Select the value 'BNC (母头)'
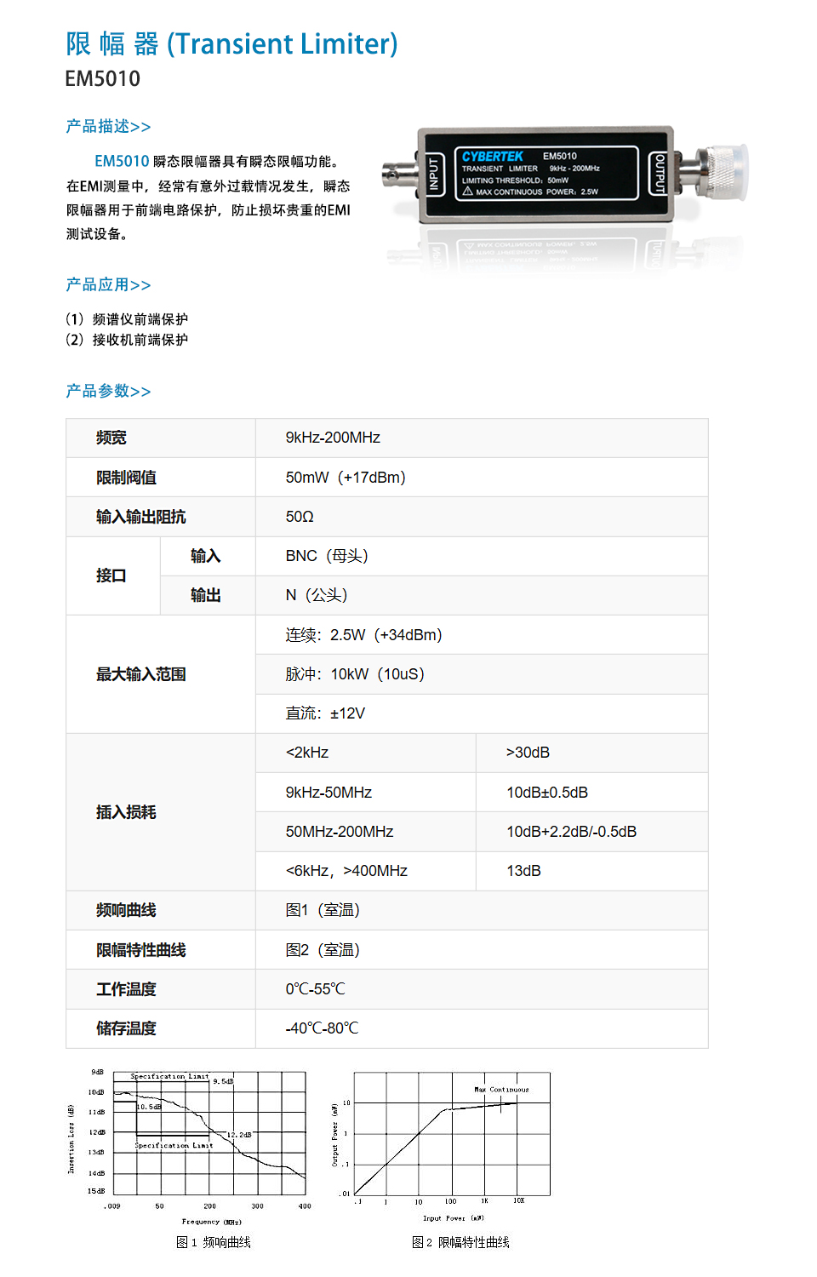The width and height of the screenshot is (817, 1277). click(327, 556)
